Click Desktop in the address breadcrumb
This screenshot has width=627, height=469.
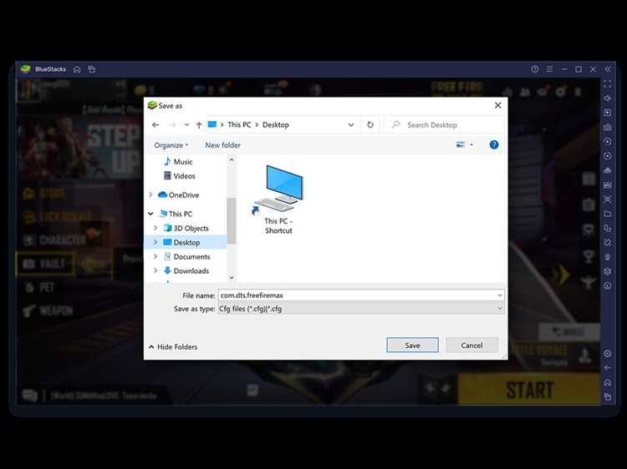pyautogui.click(x=276, y=124)
